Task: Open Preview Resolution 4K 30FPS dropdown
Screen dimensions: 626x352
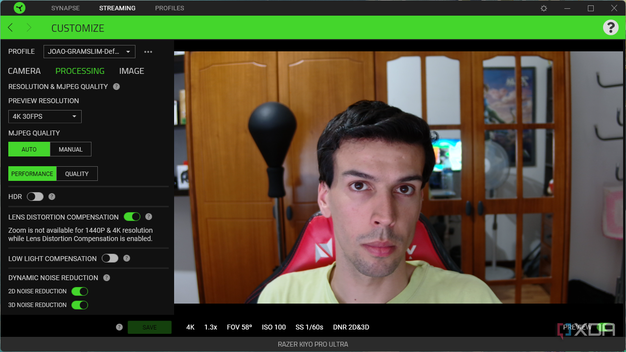Action: click(x=45, y=116)
